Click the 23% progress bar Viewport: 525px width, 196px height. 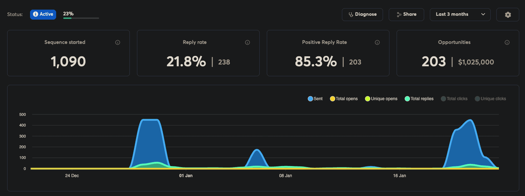coord(81,18)
